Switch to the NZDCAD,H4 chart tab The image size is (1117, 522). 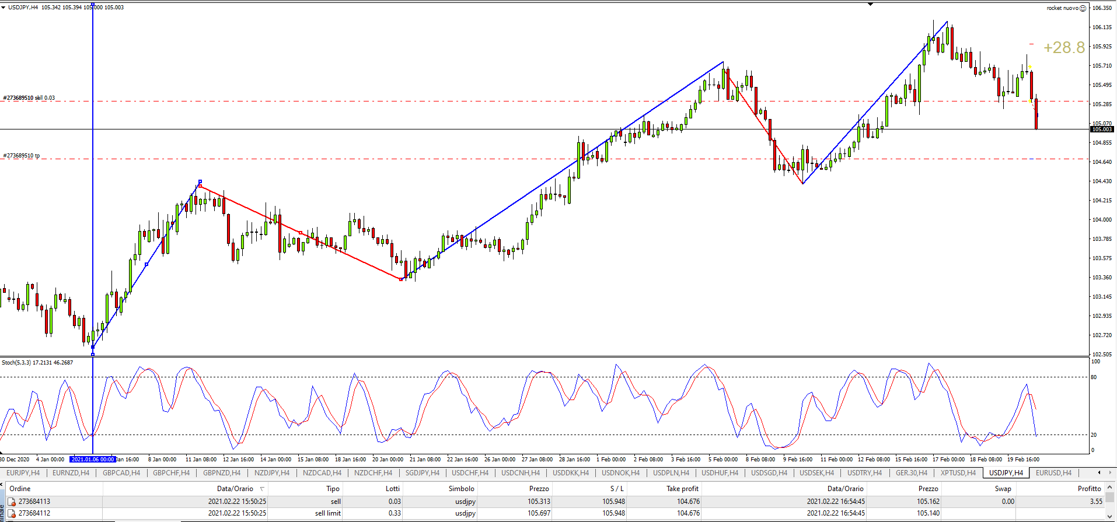click(322, 473)
